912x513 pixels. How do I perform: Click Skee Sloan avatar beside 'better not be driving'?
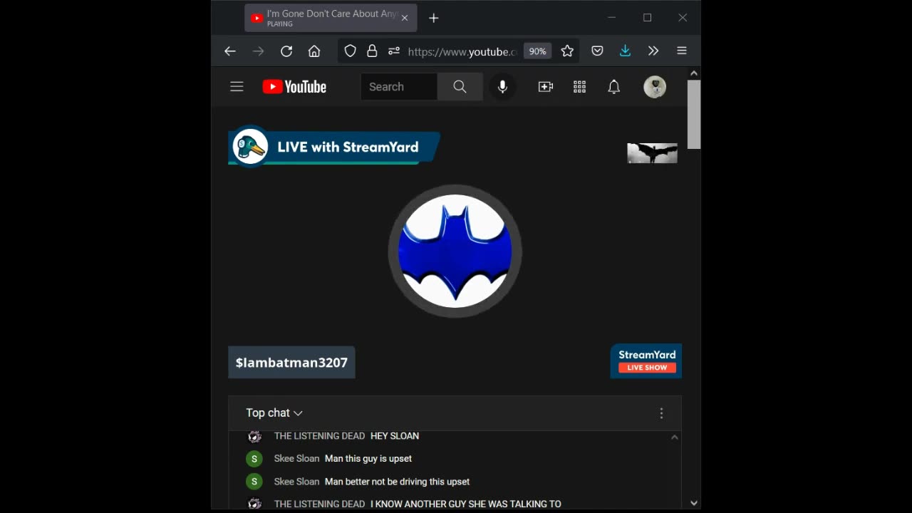pyautogui.click(x=254, y=482)
